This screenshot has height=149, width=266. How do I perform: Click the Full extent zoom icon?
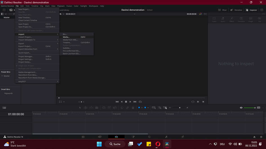[x=154, y=108]
